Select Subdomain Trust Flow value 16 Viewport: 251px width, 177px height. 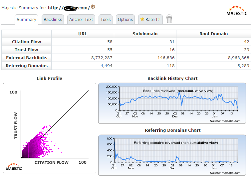tap(172, 50)
